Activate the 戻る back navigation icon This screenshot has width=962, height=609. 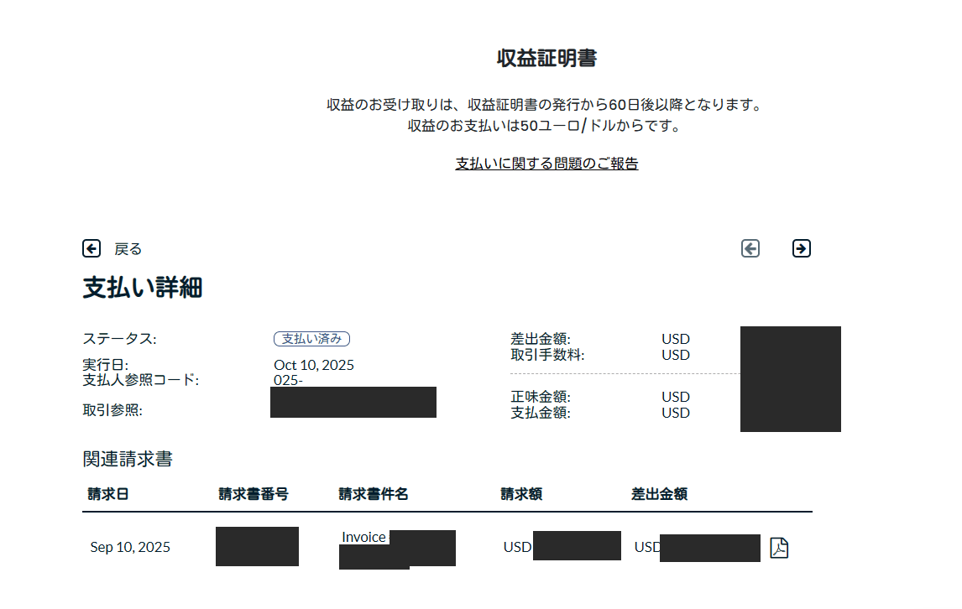coord(92,248)
